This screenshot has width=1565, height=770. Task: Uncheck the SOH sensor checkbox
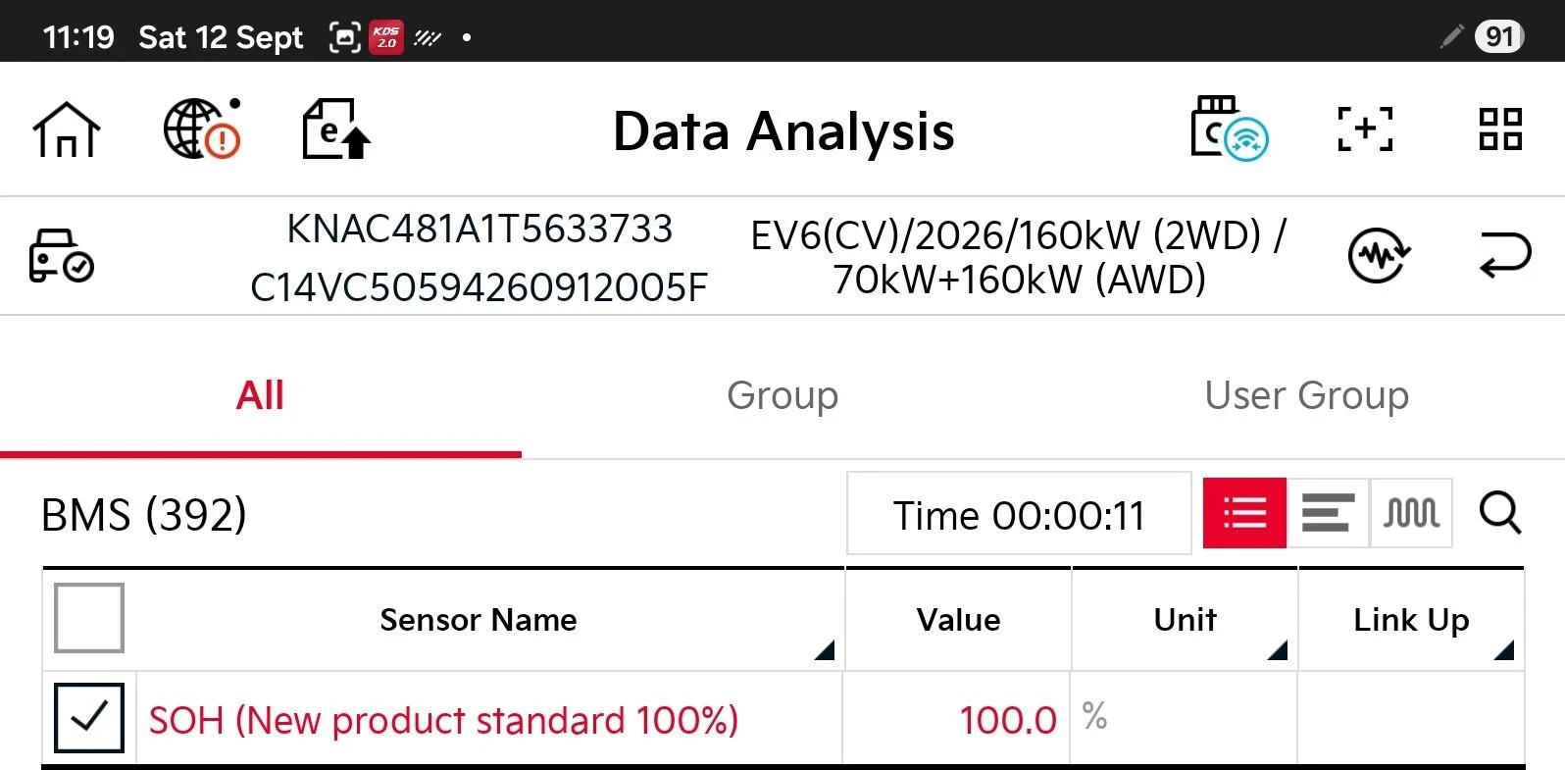click(x=89, y=718)
